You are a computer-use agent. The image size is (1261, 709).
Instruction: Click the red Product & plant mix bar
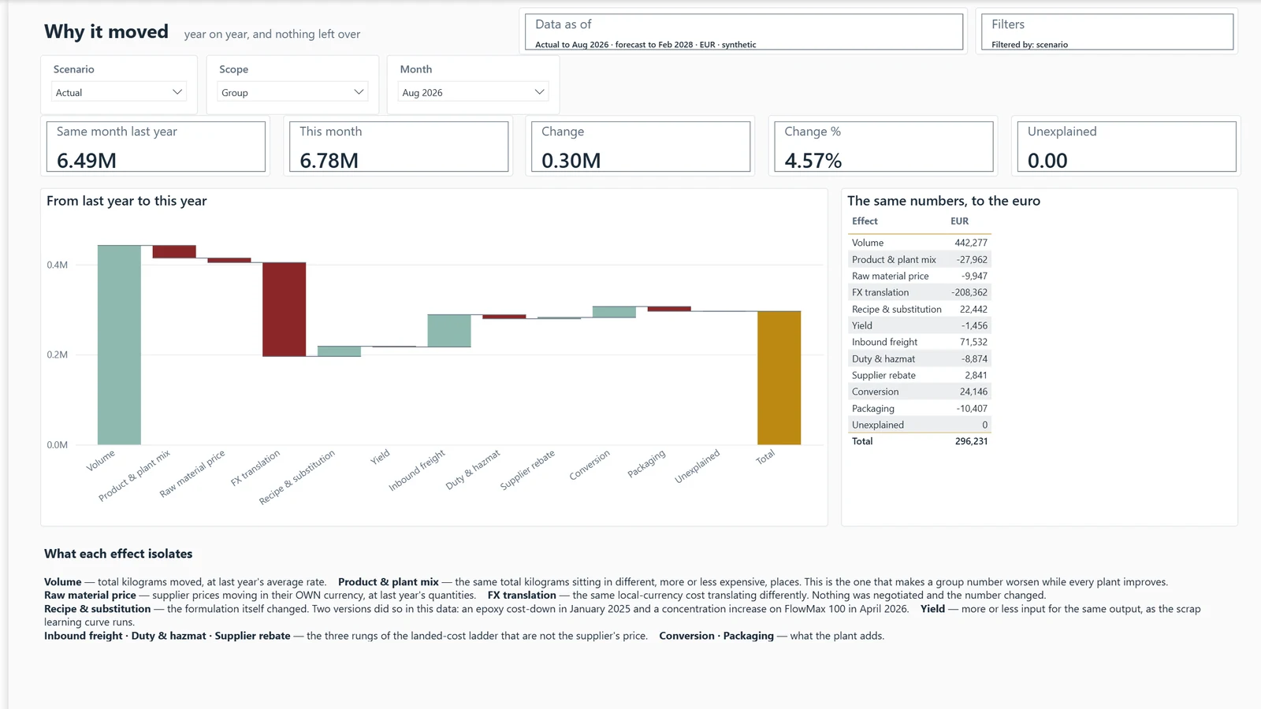[174, 252]
